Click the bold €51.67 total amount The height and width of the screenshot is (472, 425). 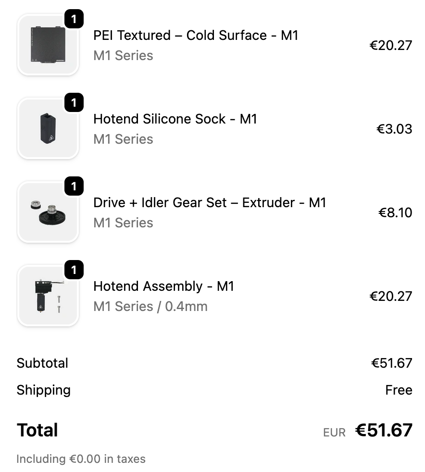pos(384,430)
